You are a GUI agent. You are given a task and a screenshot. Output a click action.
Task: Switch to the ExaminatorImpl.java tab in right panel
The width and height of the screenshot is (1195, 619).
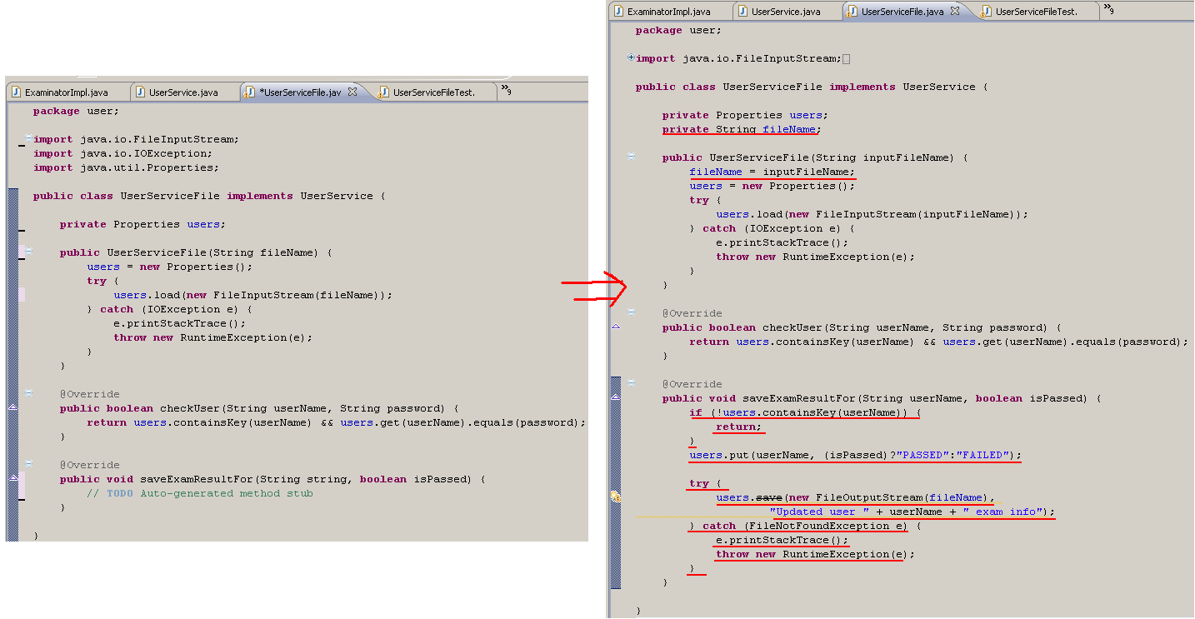pyautogui.click(x=667, y=11)
